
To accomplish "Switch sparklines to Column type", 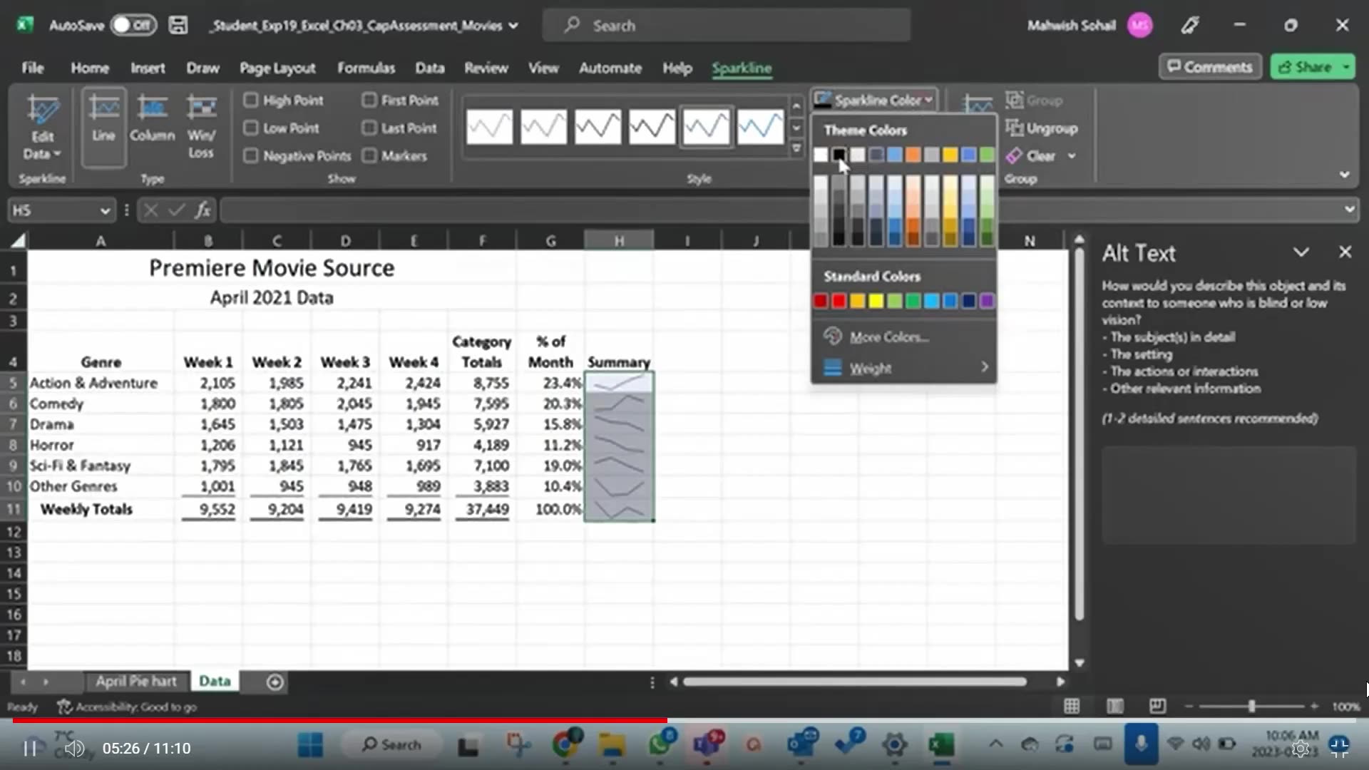I will 152,125.
